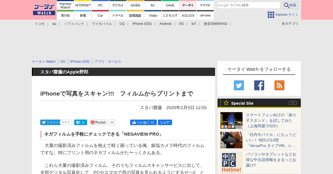
Task: Open the Video tab
Action: click(153, 15)
